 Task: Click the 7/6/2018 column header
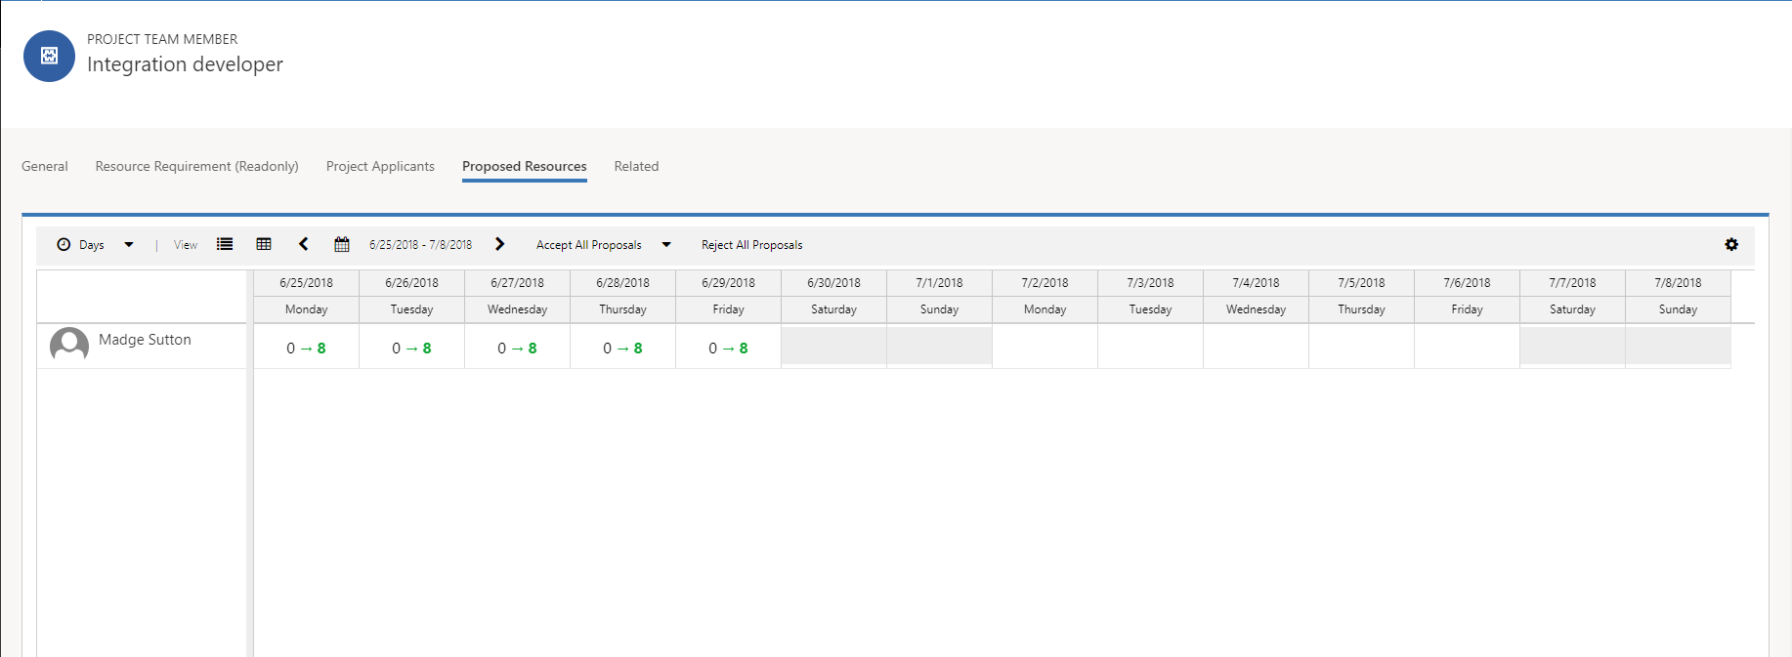pyautogui.click(x=1467, y=283)
